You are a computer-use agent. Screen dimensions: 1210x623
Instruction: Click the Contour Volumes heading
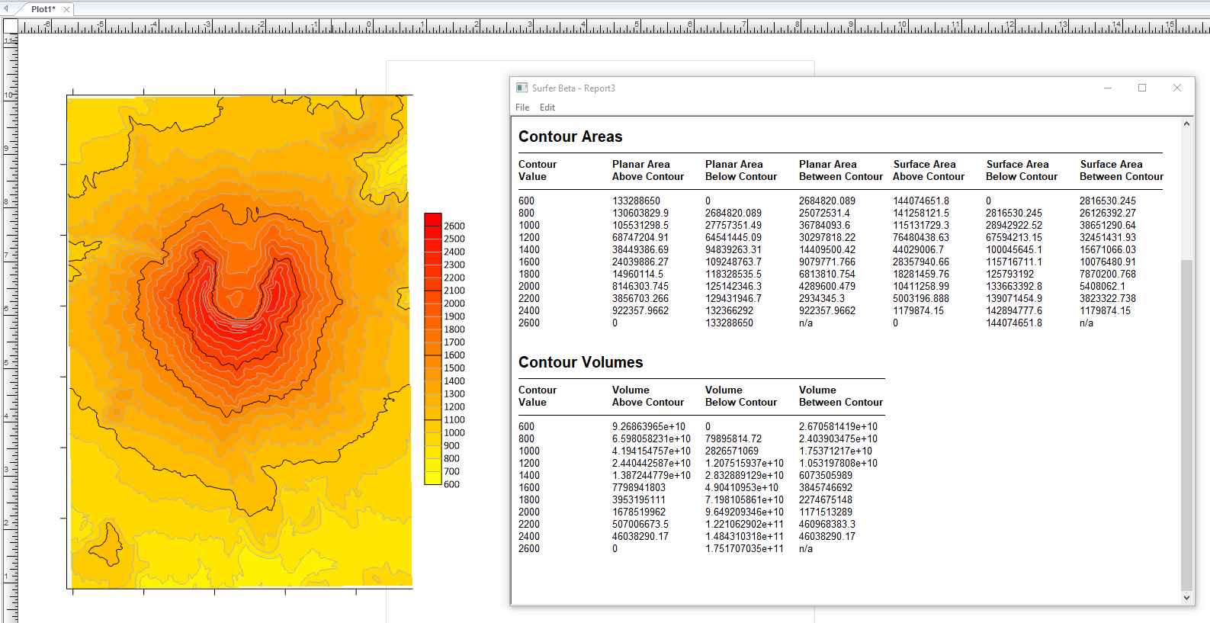pos(580,362)
